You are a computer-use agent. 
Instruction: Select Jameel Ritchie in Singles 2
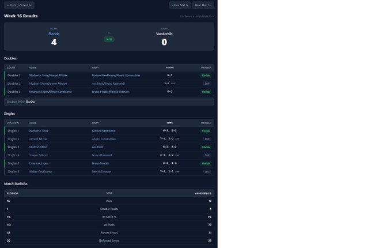click(38, 138)
